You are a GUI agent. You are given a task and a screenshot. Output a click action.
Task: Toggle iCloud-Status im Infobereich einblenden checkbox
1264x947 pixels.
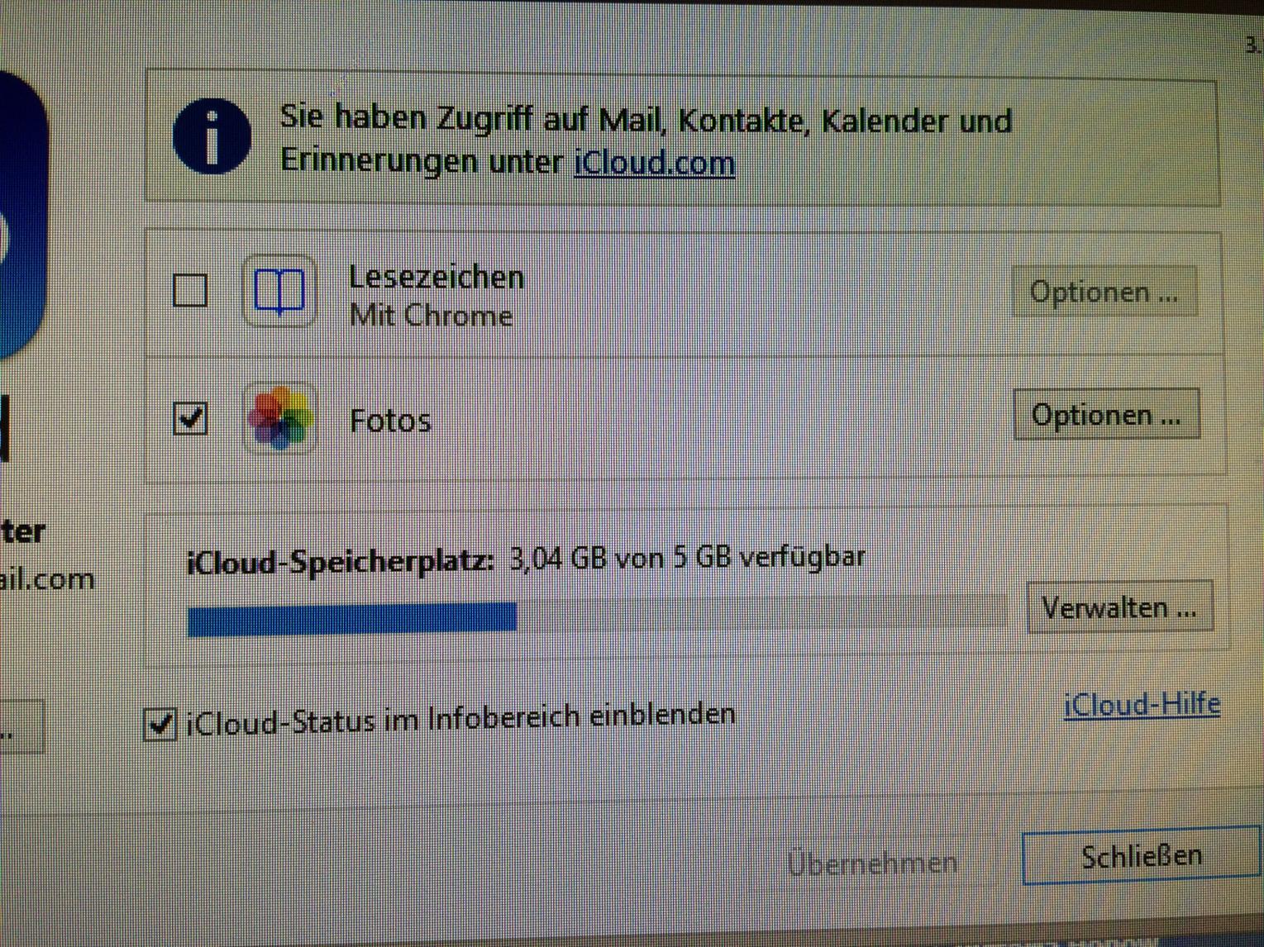(x=160, y=725)
